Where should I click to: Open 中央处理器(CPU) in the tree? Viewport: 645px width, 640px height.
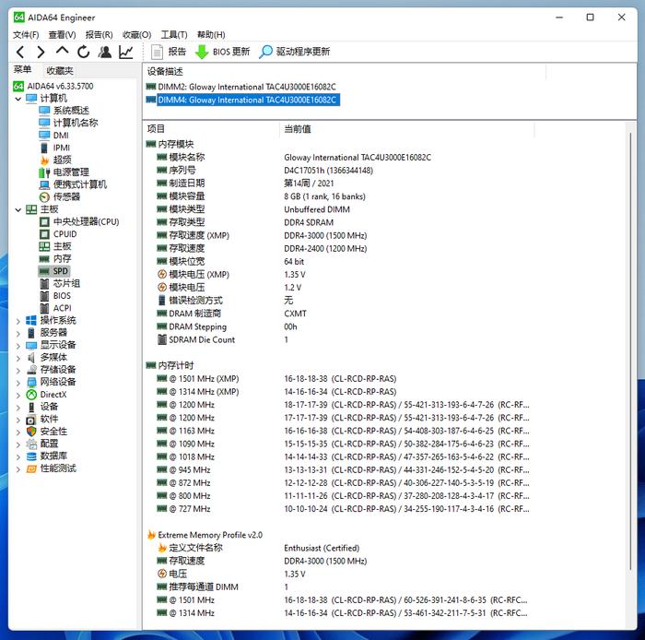[x=79, y=222]
